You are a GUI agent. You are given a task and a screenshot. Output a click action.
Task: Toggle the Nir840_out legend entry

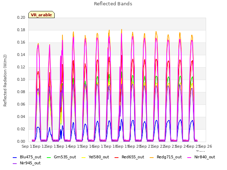[x=201, y=157]
